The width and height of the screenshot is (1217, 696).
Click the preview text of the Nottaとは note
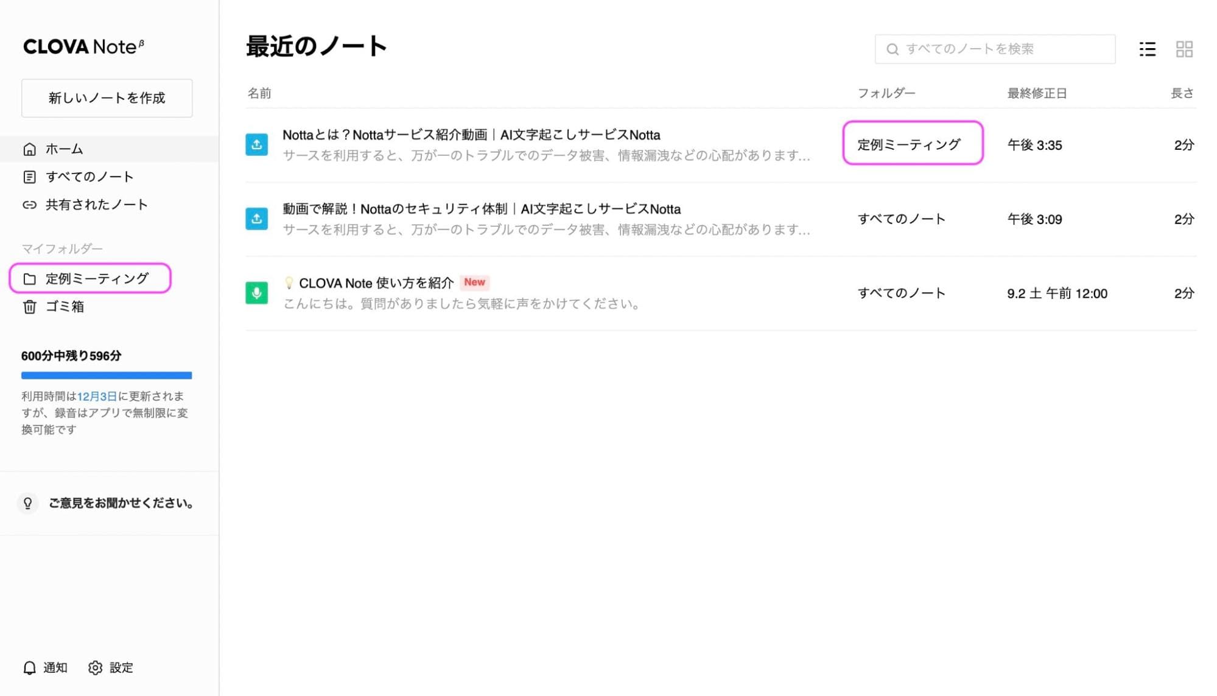tap(546, 156)
